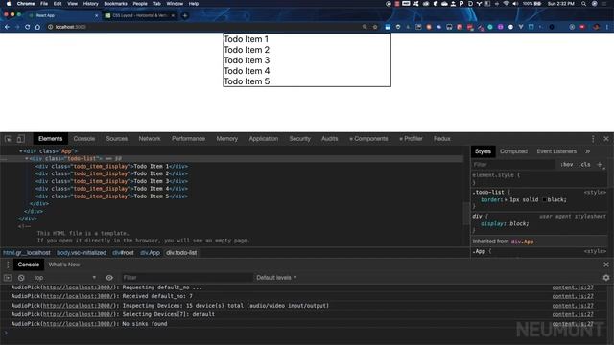Reload the page with the refresh icon
The height and width of the screenshot is (345, 614).
pyautogui.click(x=28, y=27)
